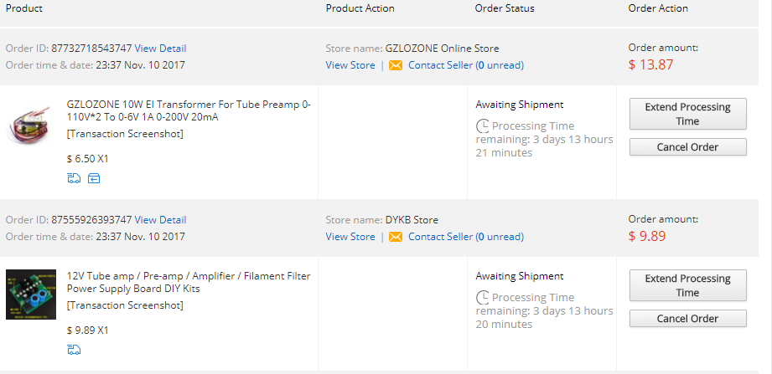Open the GZLOZONE 10W EI Transformer product title
772x374 pixels.
pyautogui.click(x=189, y=111)
